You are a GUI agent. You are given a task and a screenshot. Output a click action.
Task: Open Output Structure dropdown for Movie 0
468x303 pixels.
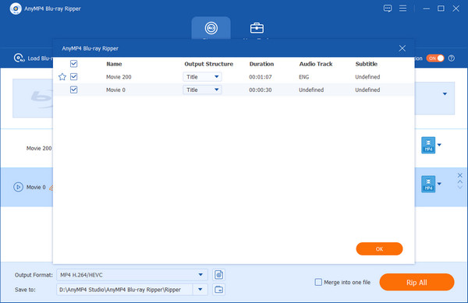pyautogui.click(x=202, y=90)
